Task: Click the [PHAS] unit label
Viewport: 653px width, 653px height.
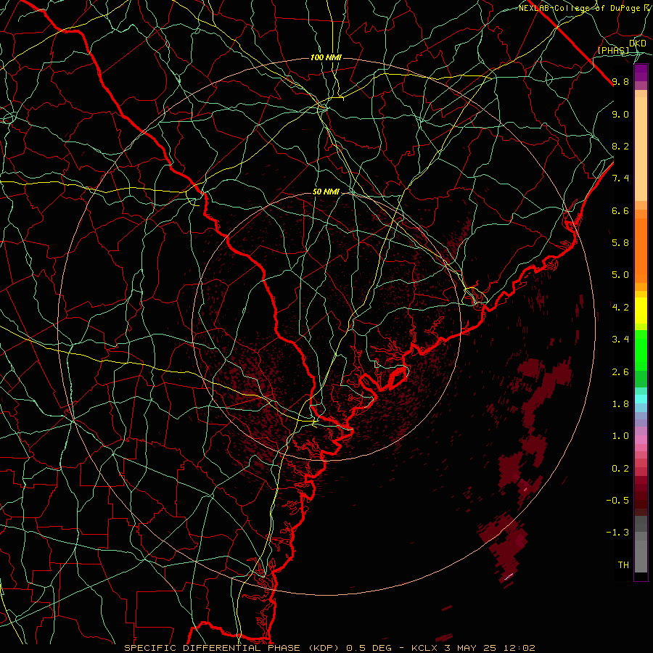Action: [614, 50]
